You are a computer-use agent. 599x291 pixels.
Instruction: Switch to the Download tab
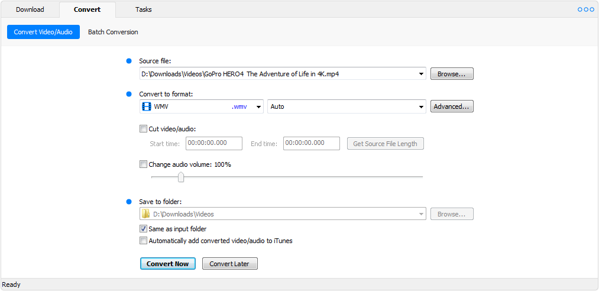tap(30, 9)
